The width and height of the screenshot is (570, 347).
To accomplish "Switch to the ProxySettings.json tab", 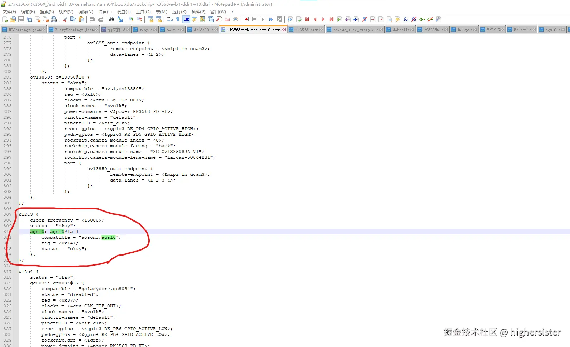I will 73,30.
